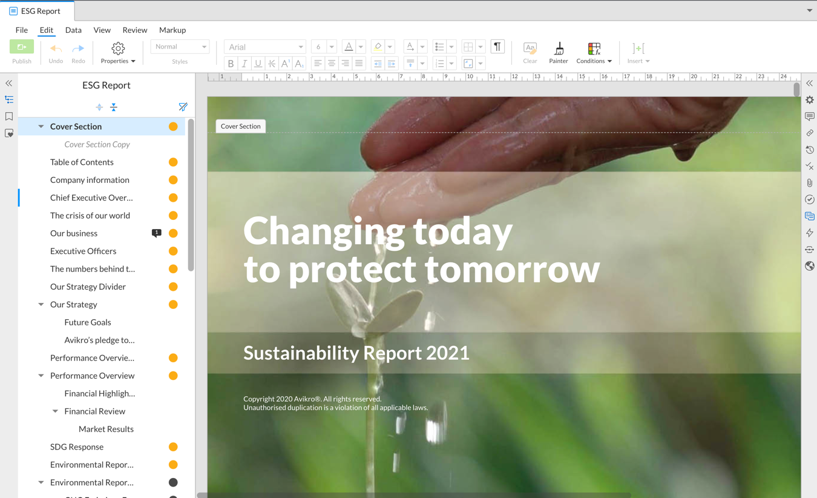Expand all outline sections
Image resolution: width=817 pixels, height=498 pixels.
pos(99,107)
